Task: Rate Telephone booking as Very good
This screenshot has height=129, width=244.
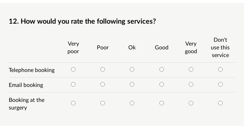Action: [x=191, y=70]
